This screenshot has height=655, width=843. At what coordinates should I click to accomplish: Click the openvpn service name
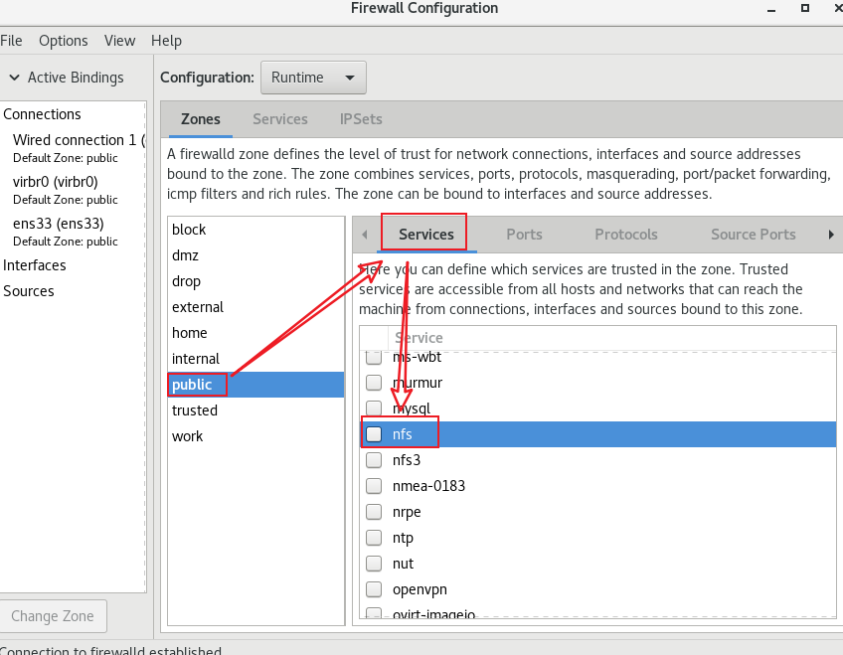[420, 589]
